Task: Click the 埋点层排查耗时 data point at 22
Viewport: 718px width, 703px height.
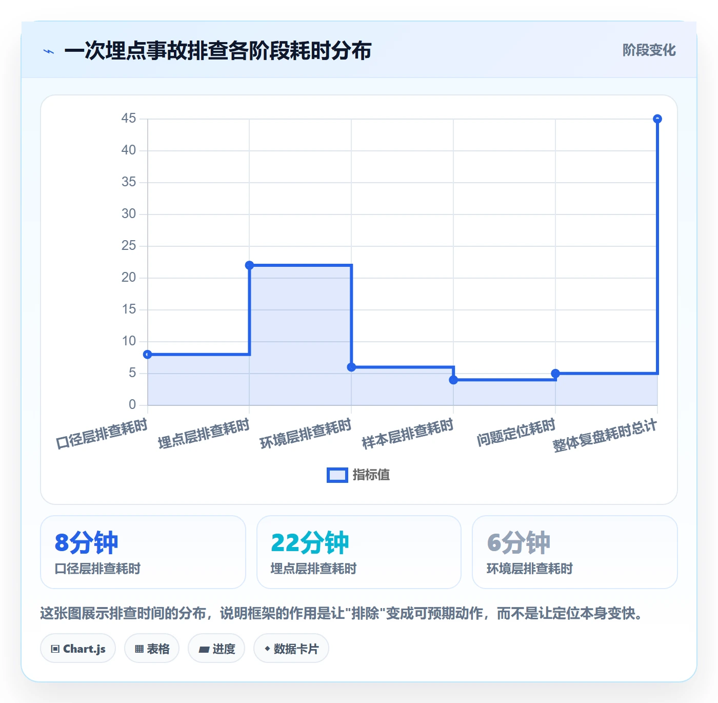Action: (249, 265)
